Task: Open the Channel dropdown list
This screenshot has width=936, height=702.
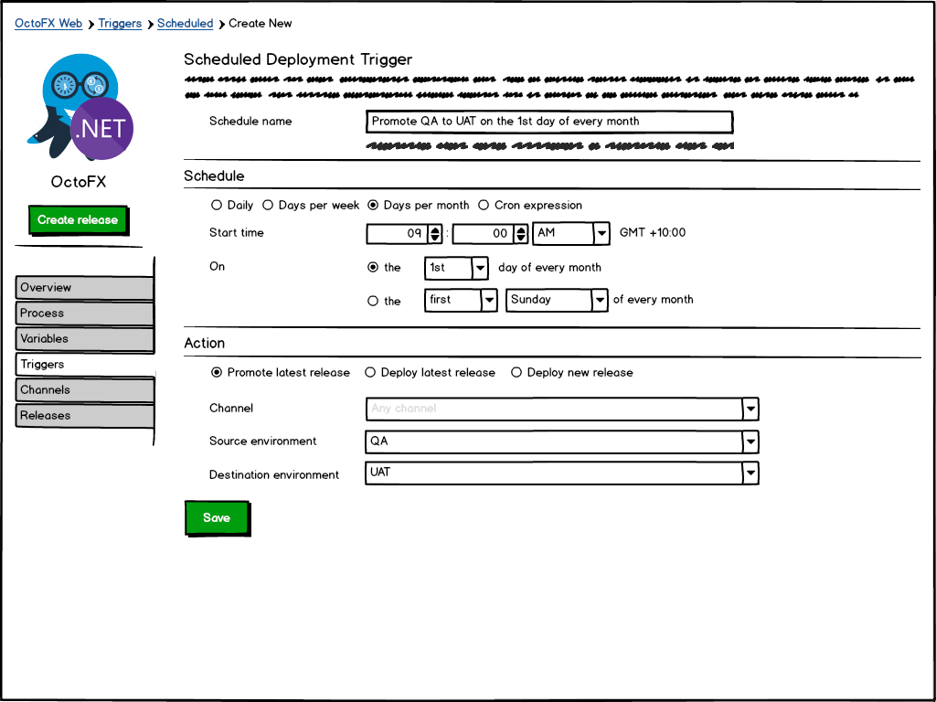Action: coord(750,409)
